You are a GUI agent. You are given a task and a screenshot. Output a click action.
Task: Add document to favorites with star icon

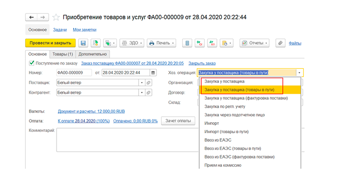click(56, 17)
